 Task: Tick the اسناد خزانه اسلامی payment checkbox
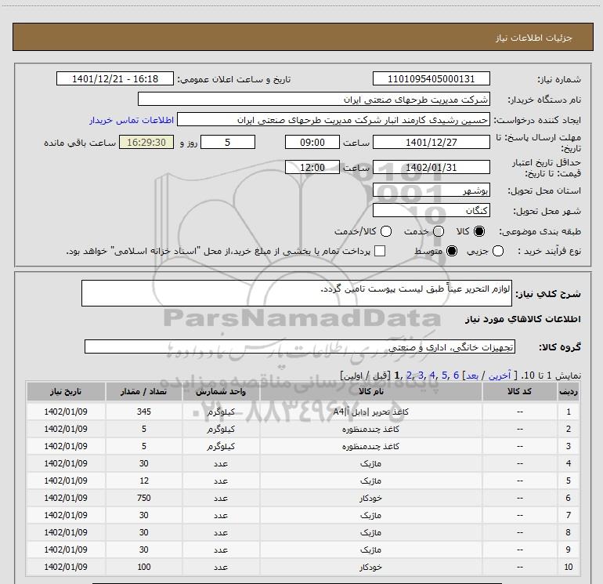(380, 251)
